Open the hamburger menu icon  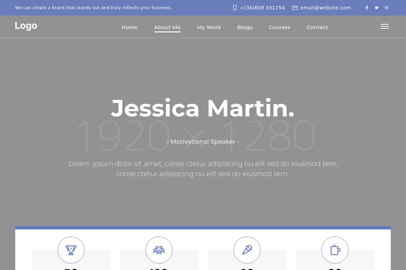click(384, 26)
